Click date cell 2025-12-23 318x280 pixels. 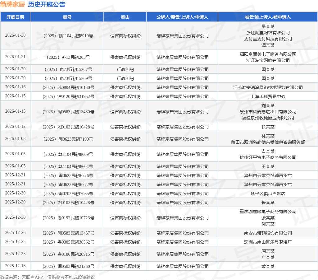point(16,254)
